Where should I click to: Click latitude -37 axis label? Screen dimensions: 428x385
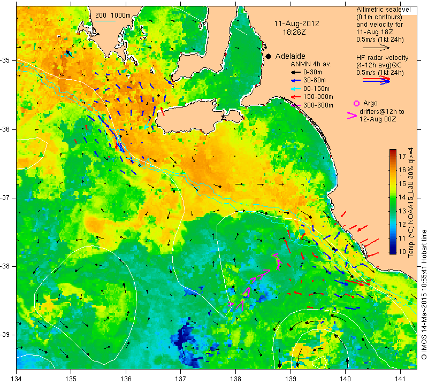(x=5, y=197)
